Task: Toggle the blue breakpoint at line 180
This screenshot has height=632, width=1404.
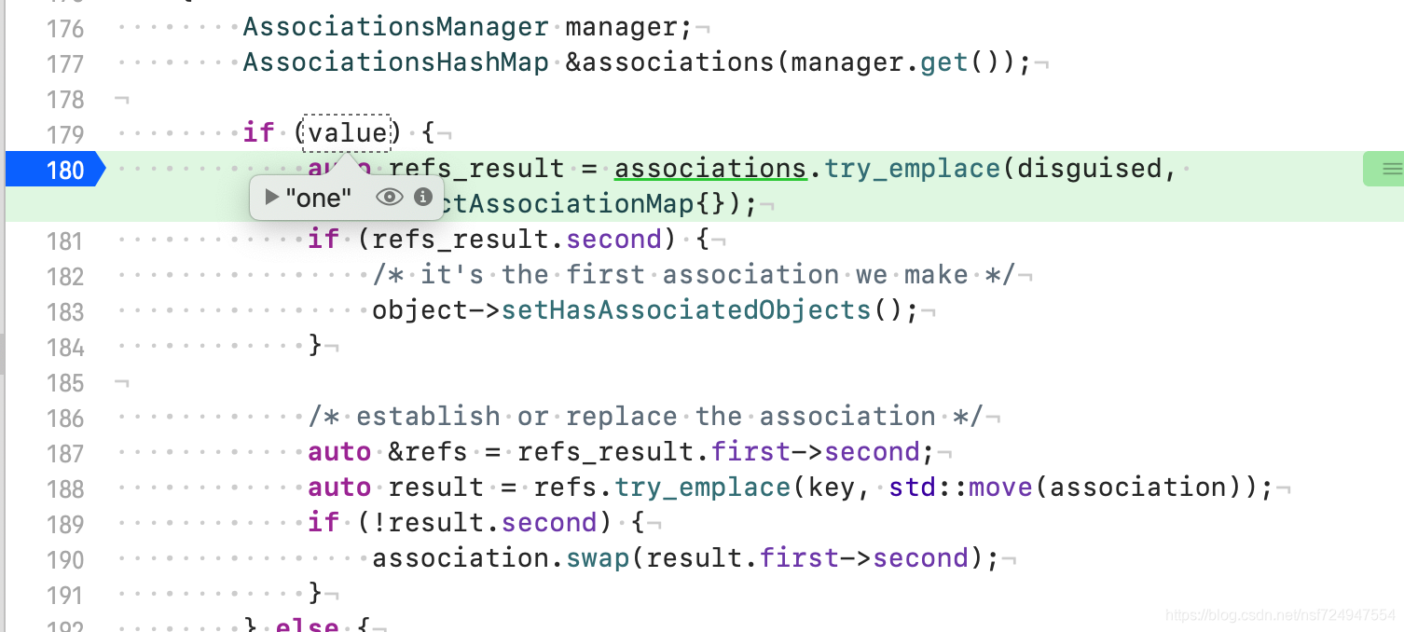Action: [x=55, y=170]
